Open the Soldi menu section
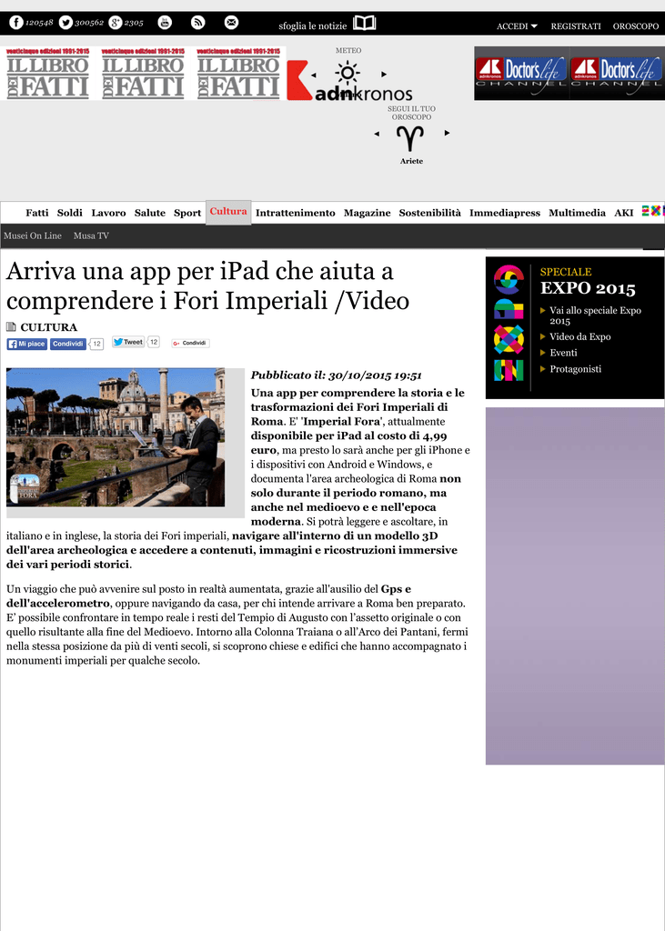The image size is (665, 931). 69,213
